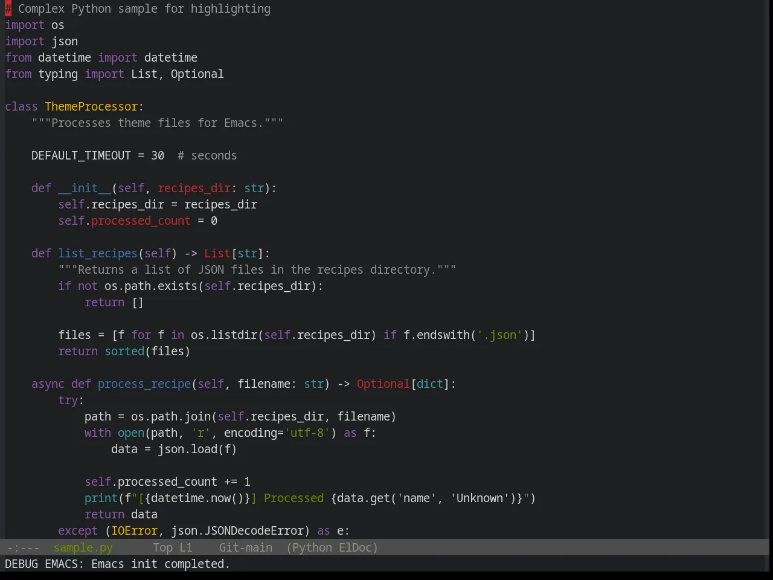Image resolution: width=773 pixels, height=580 pixels.
Task: Click 'Optional' return type annotation
Action: 383,384
